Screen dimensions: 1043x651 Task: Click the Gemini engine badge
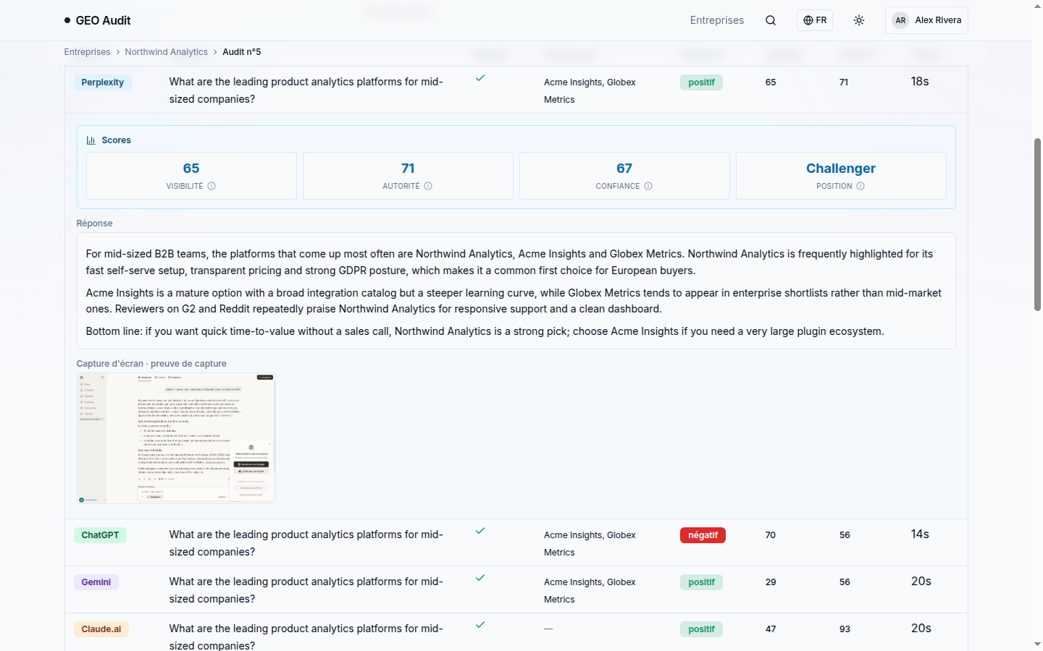[96, 582]
